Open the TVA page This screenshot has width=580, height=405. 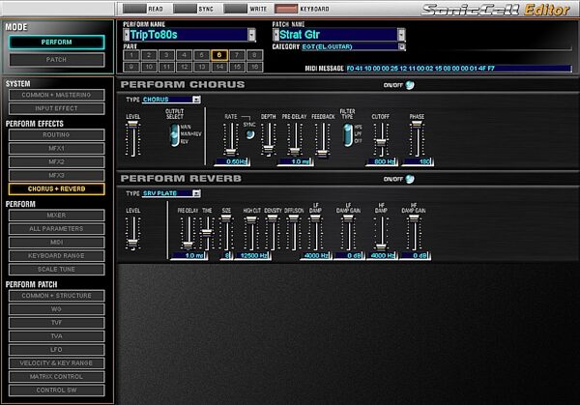[x=57, y=336]
